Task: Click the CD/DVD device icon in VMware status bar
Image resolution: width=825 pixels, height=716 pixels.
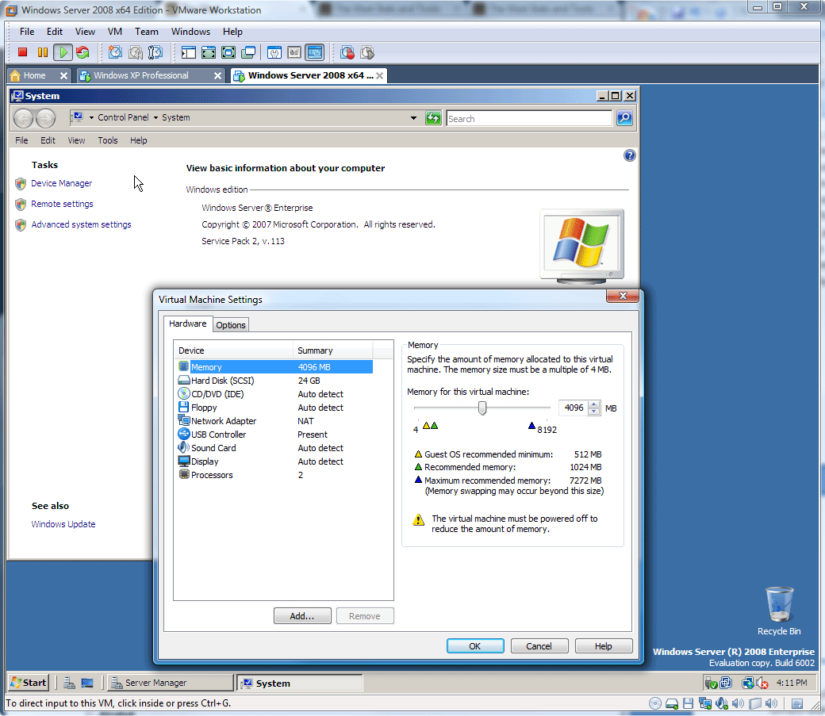Action: (655, 703)
